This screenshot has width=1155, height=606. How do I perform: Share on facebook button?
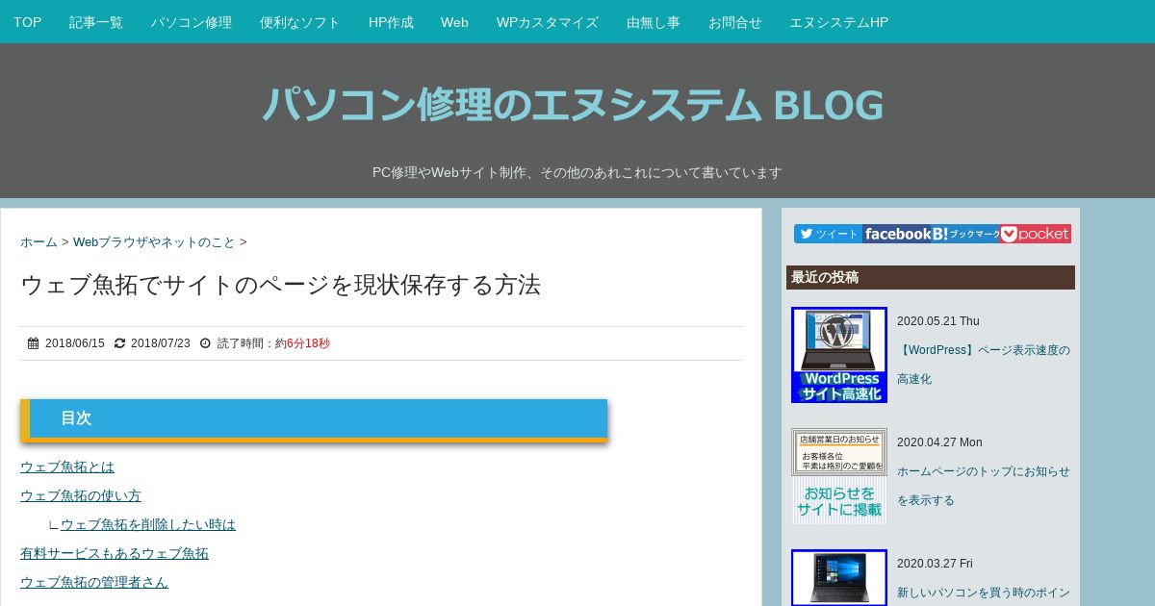point(896,234)
